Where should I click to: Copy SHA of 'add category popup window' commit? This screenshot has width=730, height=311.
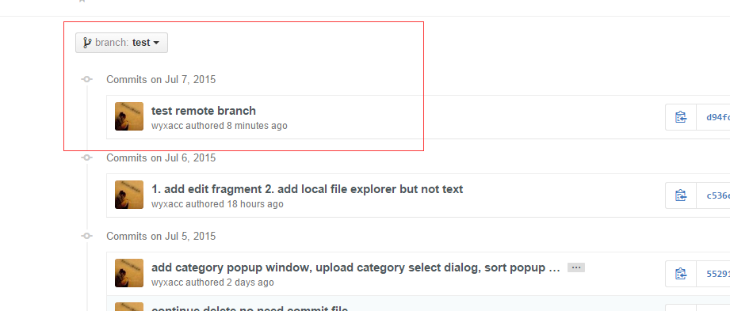681,274
